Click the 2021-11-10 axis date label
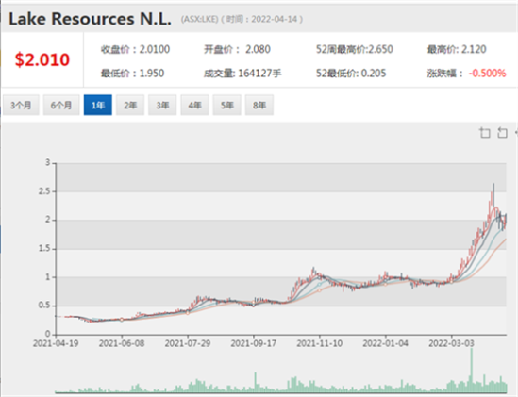Image resolution: width=518 pixels, height=397 pixels. click(320, 343)
